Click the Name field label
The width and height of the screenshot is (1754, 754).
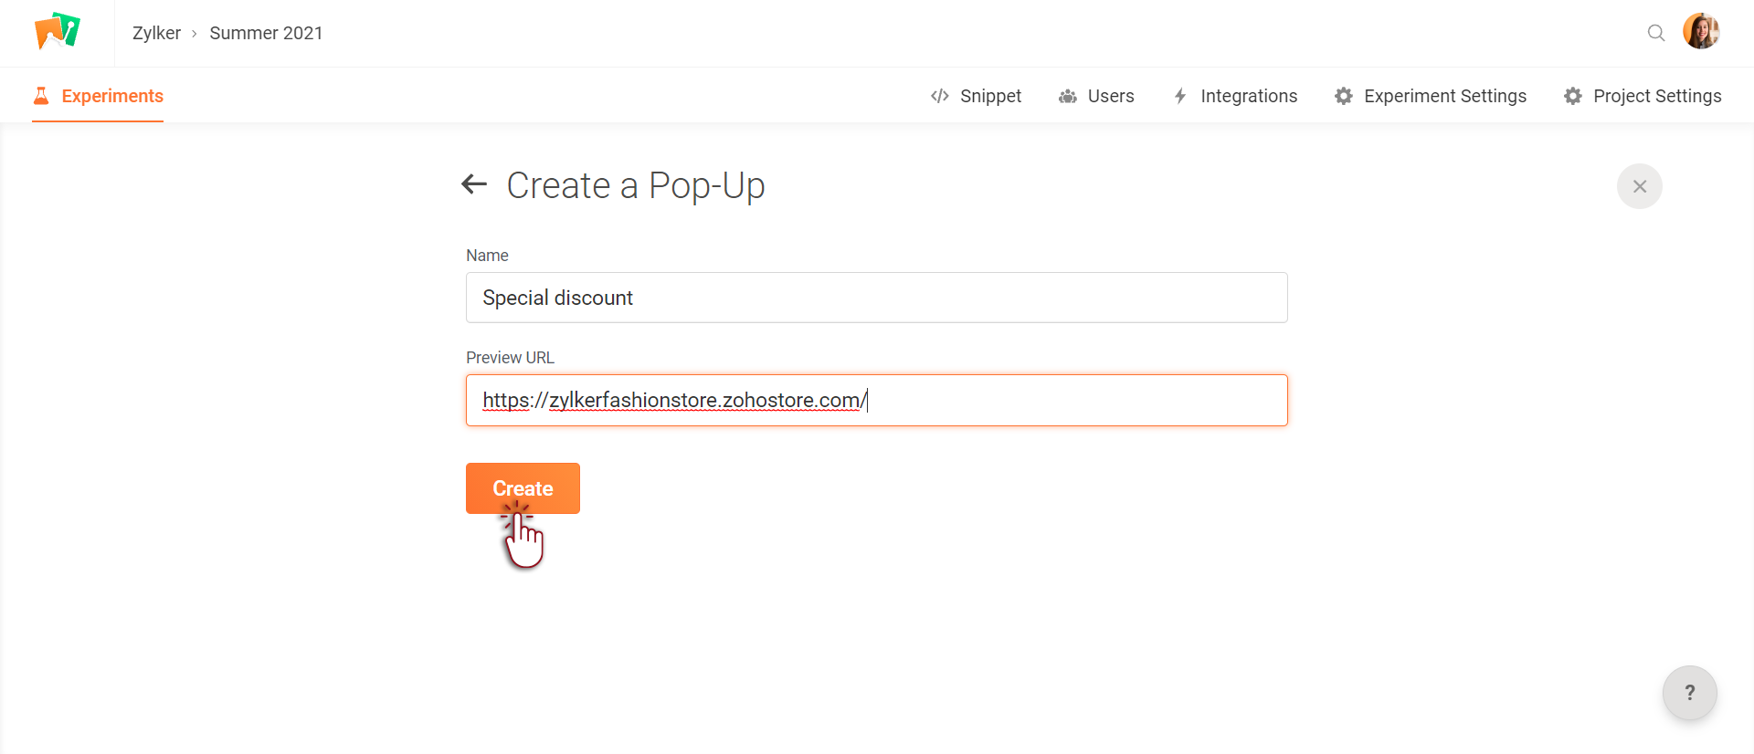487,256
